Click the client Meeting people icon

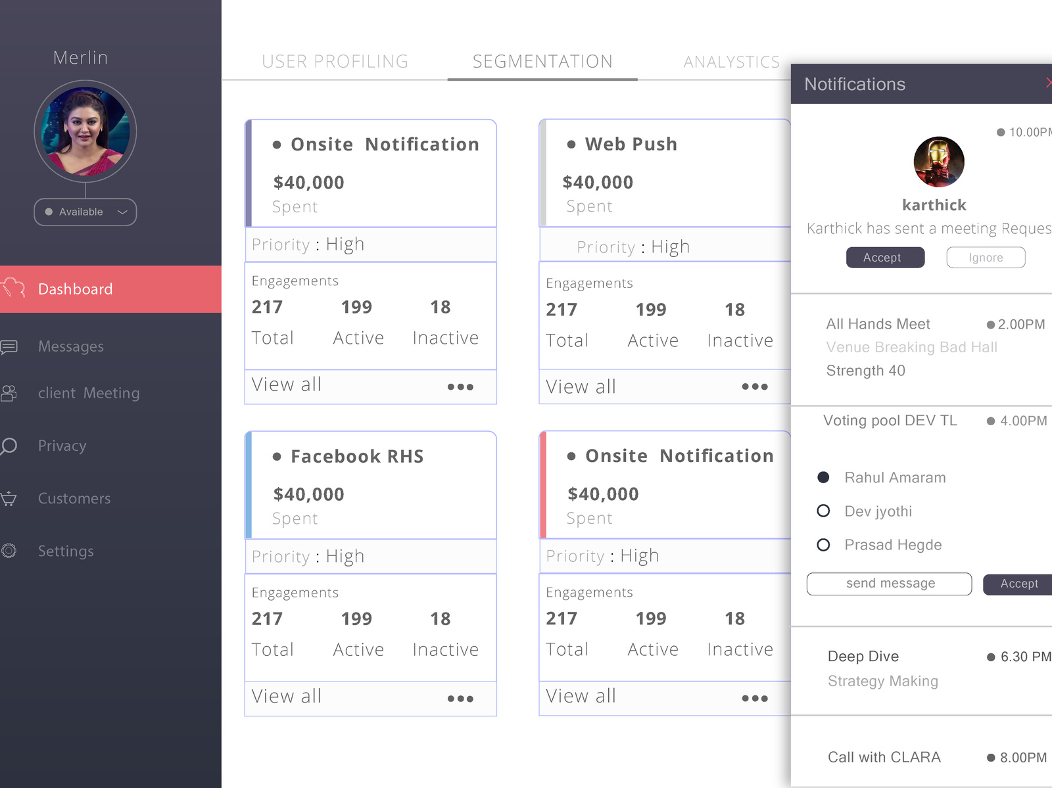[x=9, y=393]
